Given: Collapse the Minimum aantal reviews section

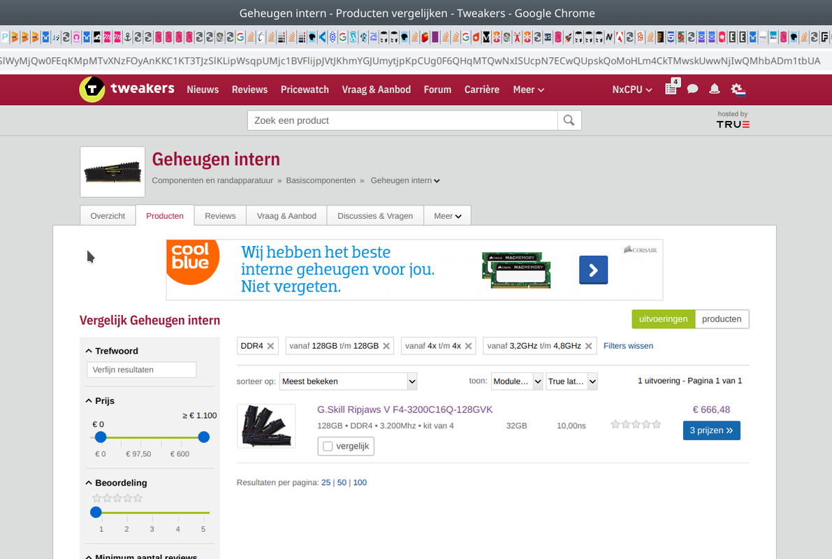Looking at the screenshot, I should click(141, 556).
